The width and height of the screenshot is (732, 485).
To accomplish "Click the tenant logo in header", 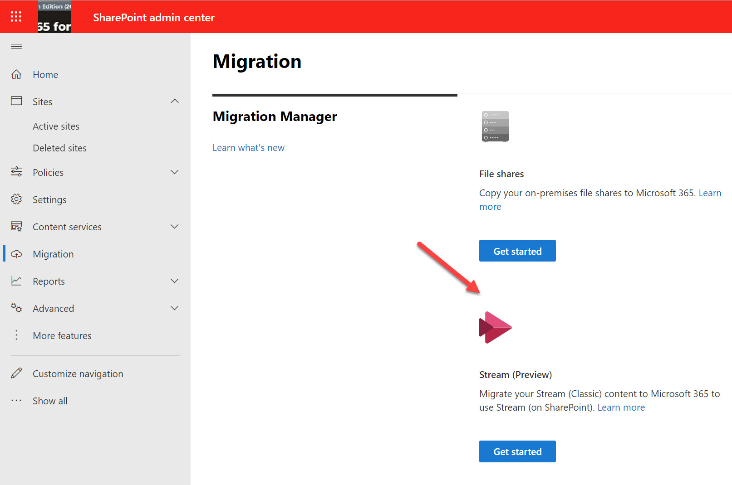I will tap(54, 17).
